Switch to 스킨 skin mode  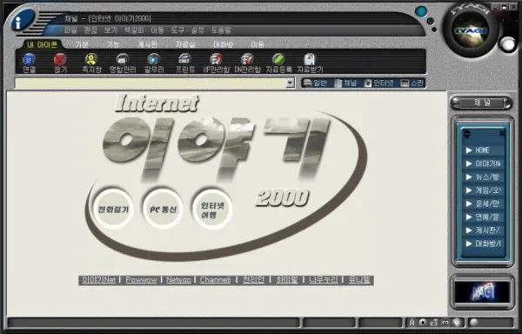click(x=412, y=83)
